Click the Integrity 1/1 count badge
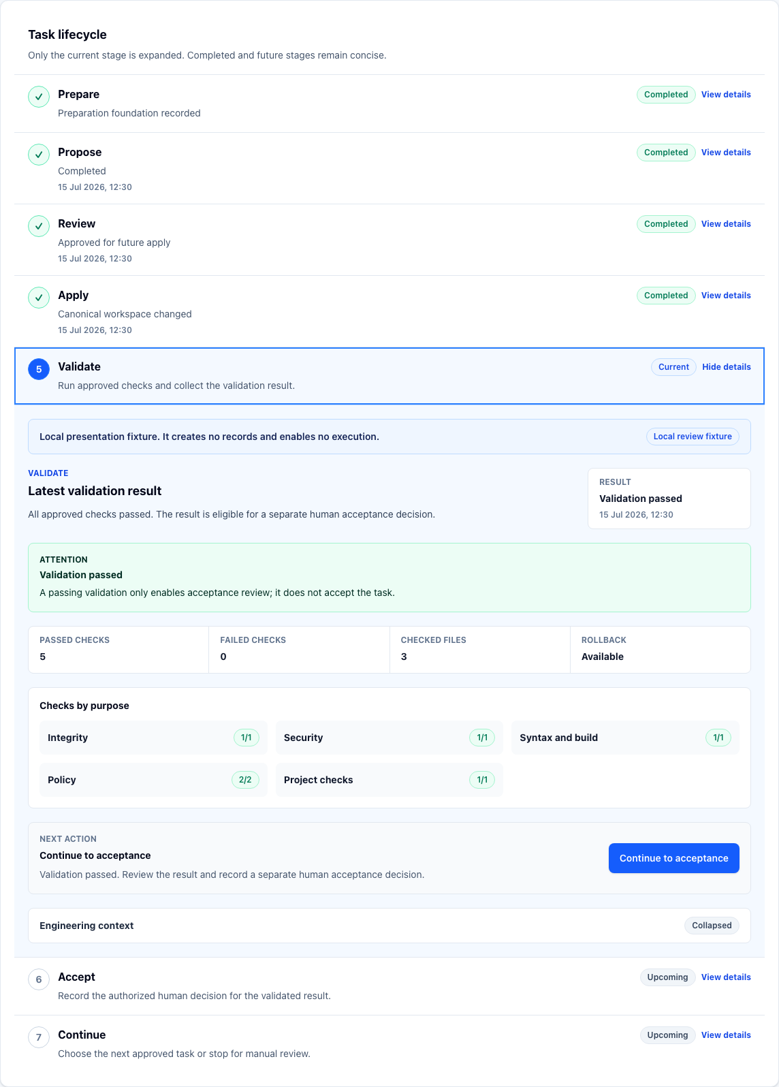The height and width of the screenshot is (1087, 779). 247,738
